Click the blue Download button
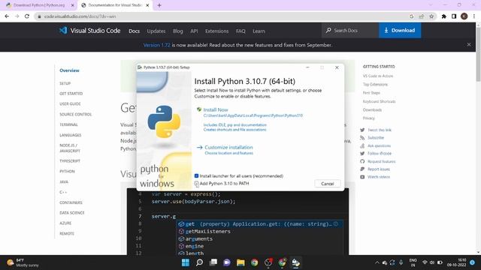The image size is (481, 270). pos(400,30)
